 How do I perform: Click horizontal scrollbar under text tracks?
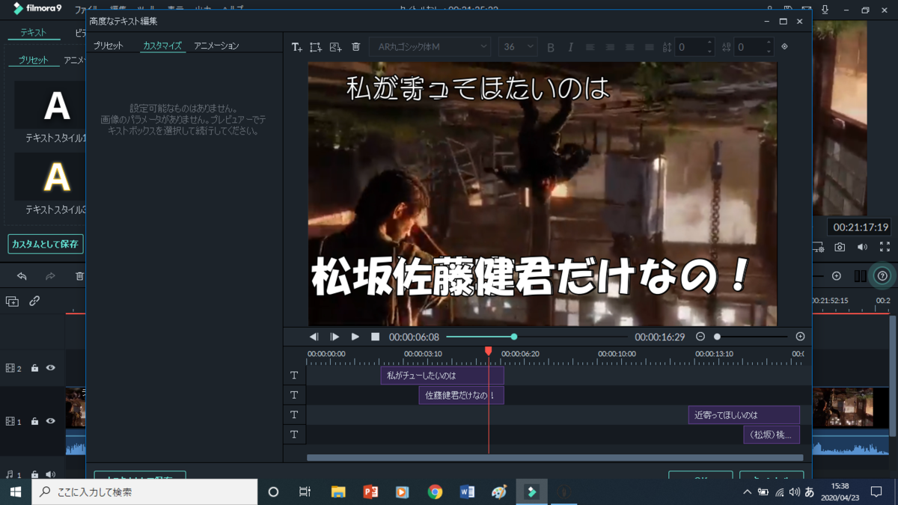(555, 458)
